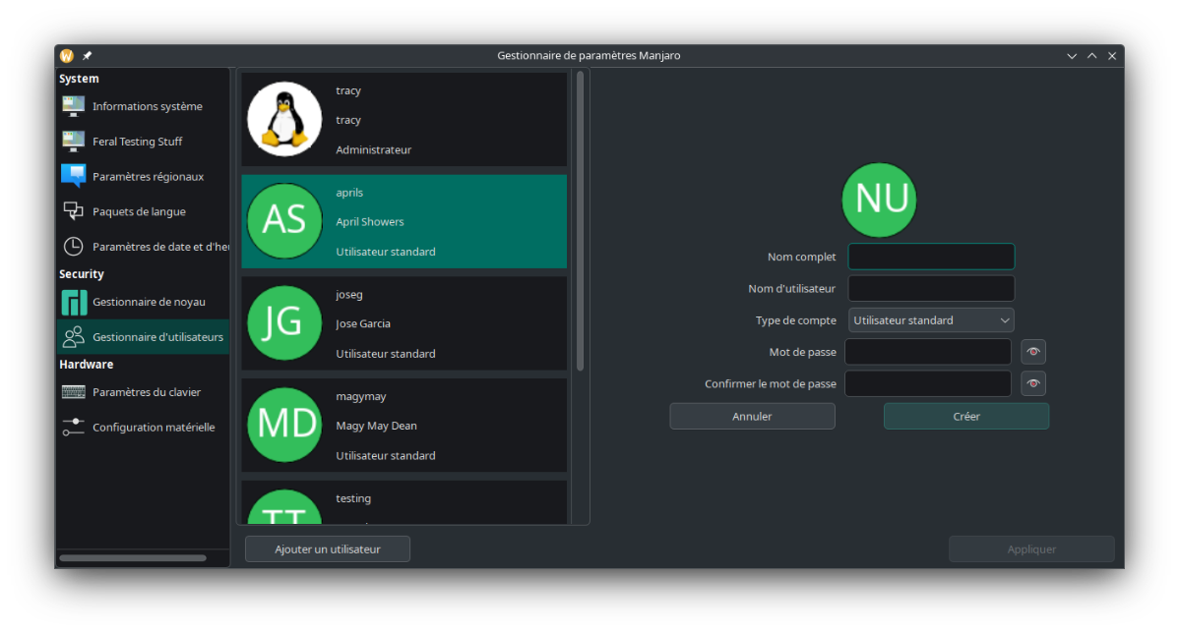Open Feral Testing Stuff entry
The image size is (1180, 634).
(143, 142)
